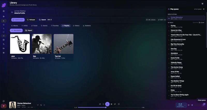Click the queue-add icon beside track info

44,105
